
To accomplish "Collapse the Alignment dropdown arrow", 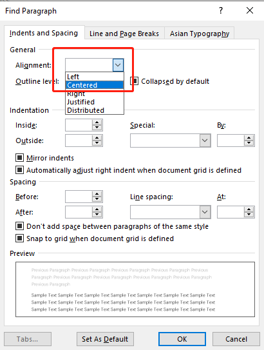I will coord(118,65).
